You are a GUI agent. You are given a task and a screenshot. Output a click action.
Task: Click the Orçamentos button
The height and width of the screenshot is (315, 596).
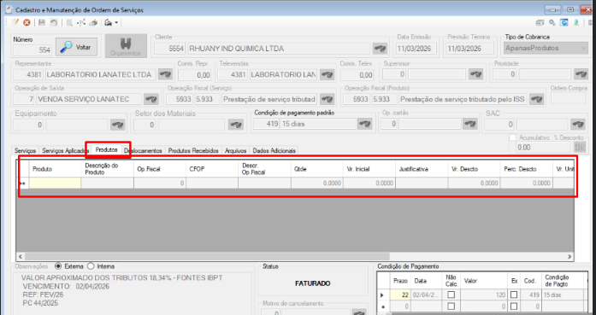tap(126, 46)
